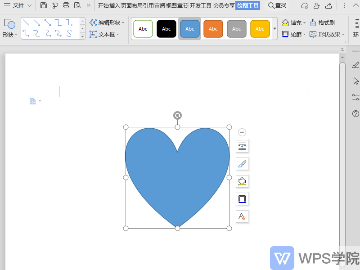Switch to the 插入 tab
This screenshot has height=270, width=360.
click(115, 5)
